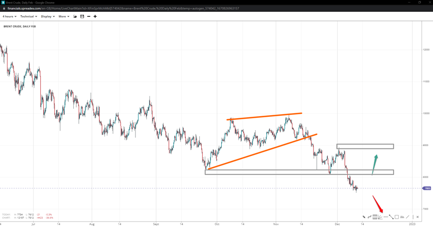Select the horizontal line tool
This screenshot has height=228, width=433.
coord(386,217)
